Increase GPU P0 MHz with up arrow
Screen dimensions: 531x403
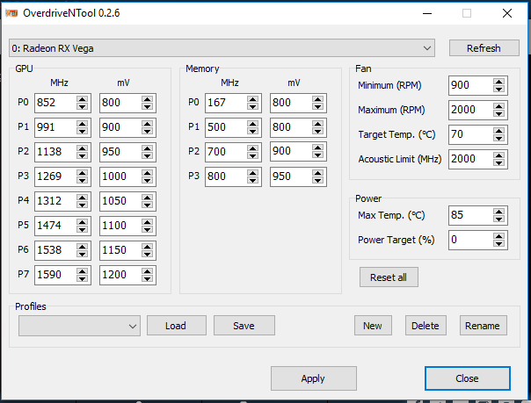pos(83,99)
